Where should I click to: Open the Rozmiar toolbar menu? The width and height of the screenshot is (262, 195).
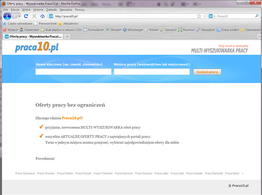[x=186, y=30]
